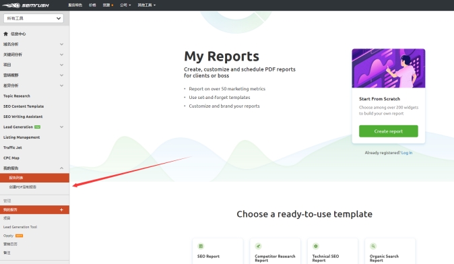Click the SEO Report template icon
The image size is (454, 264).
(x=201, y=246)
